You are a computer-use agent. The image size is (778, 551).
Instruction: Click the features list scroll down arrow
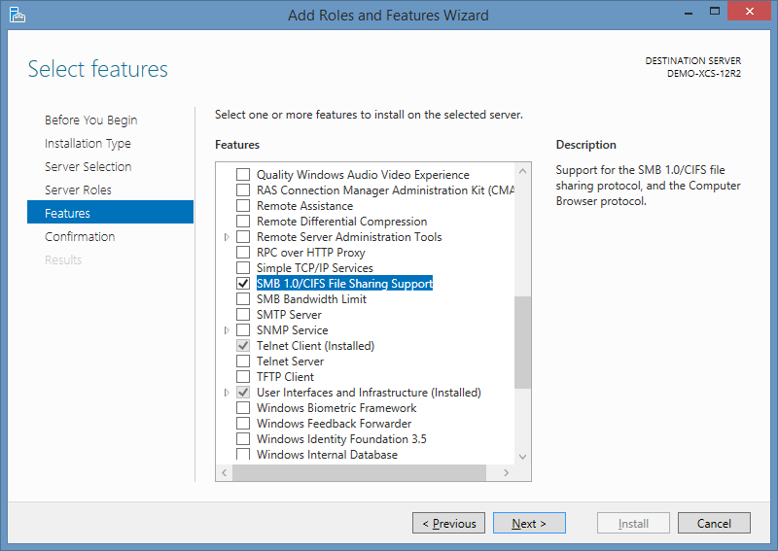click(522, 457)
